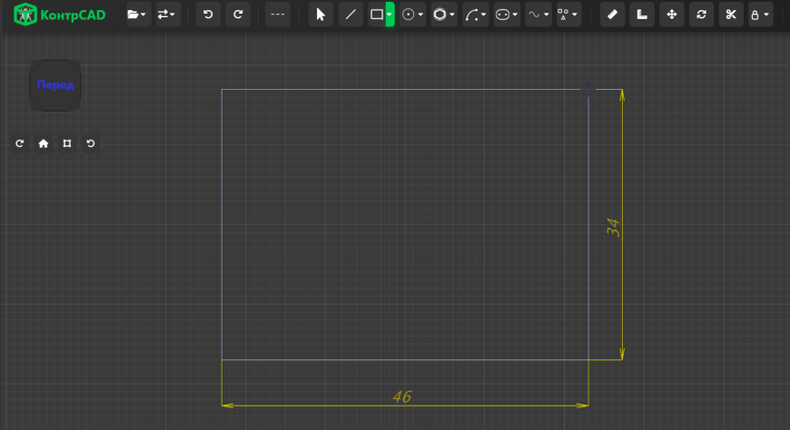
Task: Redo the undone action
Action: point(238,15)
